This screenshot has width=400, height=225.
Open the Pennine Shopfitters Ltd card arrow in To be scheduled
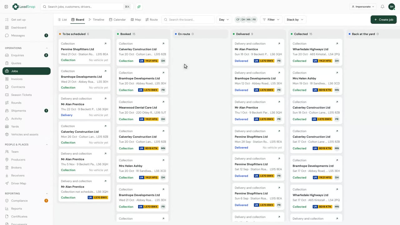[x=105, y=43]
